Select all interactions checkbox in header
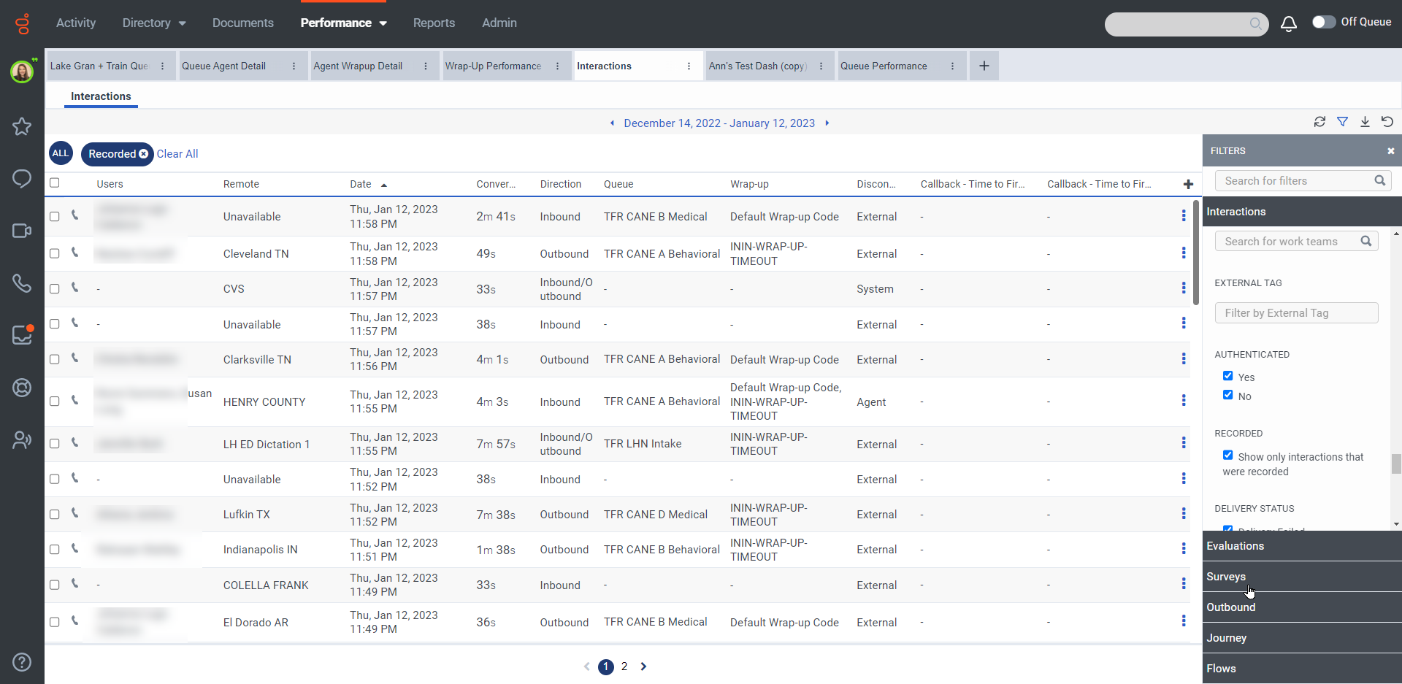 tap(55, 183)
